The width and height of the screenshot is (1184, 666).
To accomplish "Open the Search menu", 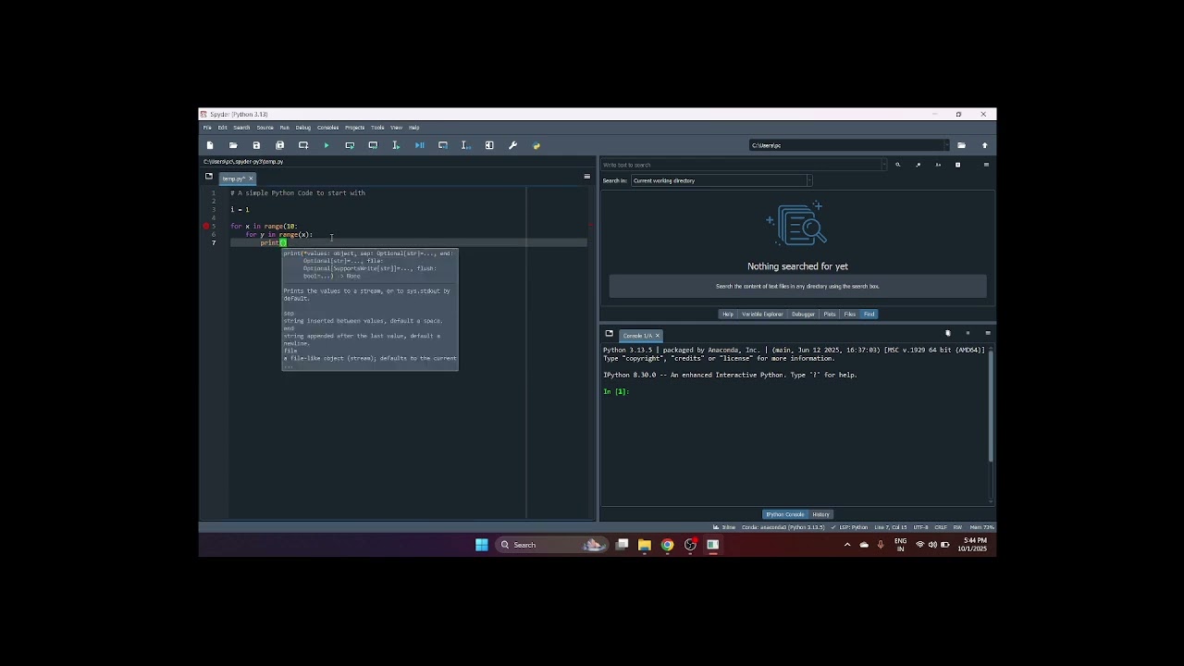I will tap(241, 128).
